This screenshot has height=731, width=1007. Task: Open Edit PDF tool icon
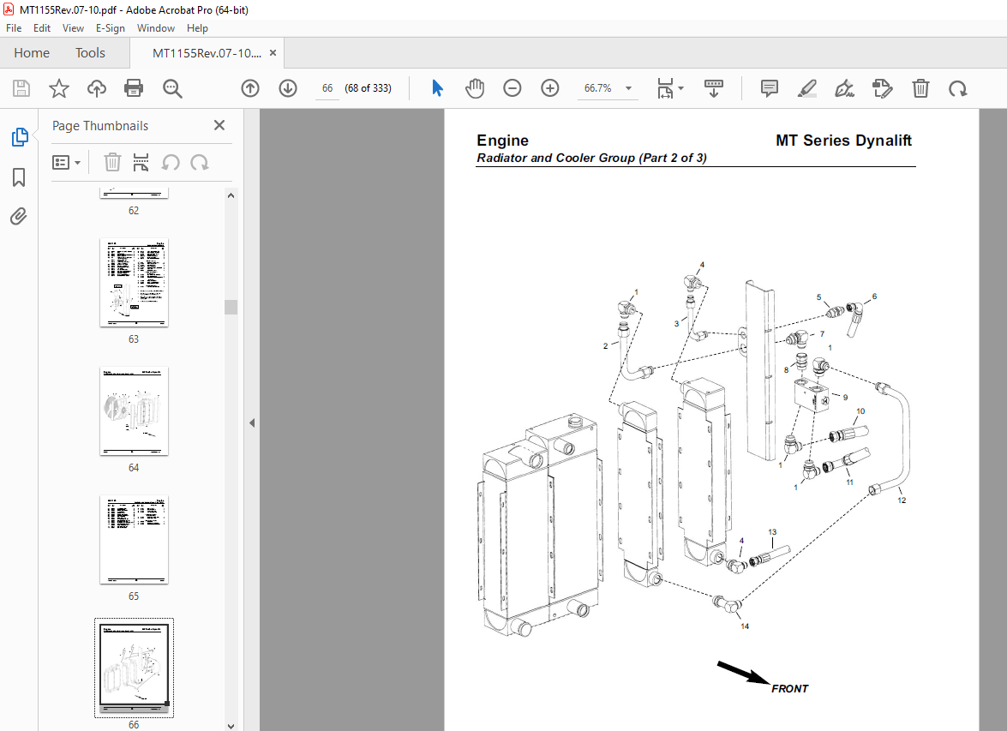[883, 88]
